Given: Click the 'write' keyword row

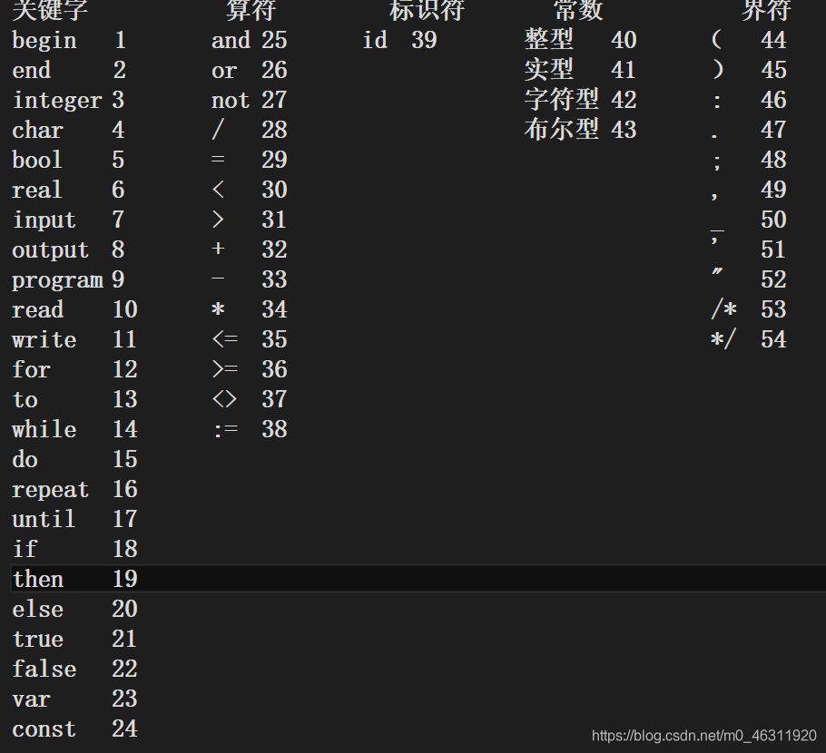Looking at the screenshot, I should point(44,339).
